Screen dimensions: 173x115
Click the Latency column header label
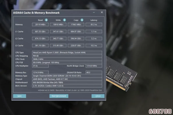click(94, 20)
